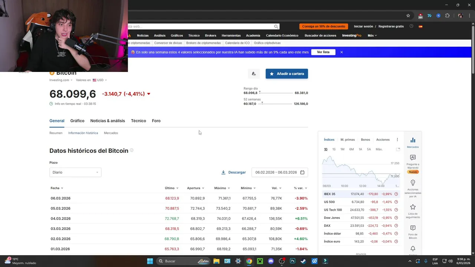Click Consiga un 50% de descuento

324,26
